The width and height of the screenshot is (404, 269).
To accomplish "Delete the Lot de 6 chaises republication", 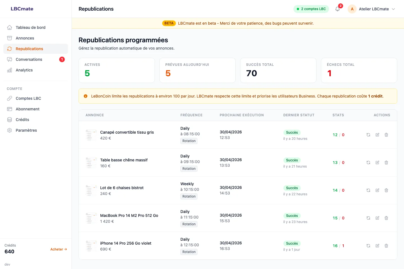I will click(x=386, y=190).
